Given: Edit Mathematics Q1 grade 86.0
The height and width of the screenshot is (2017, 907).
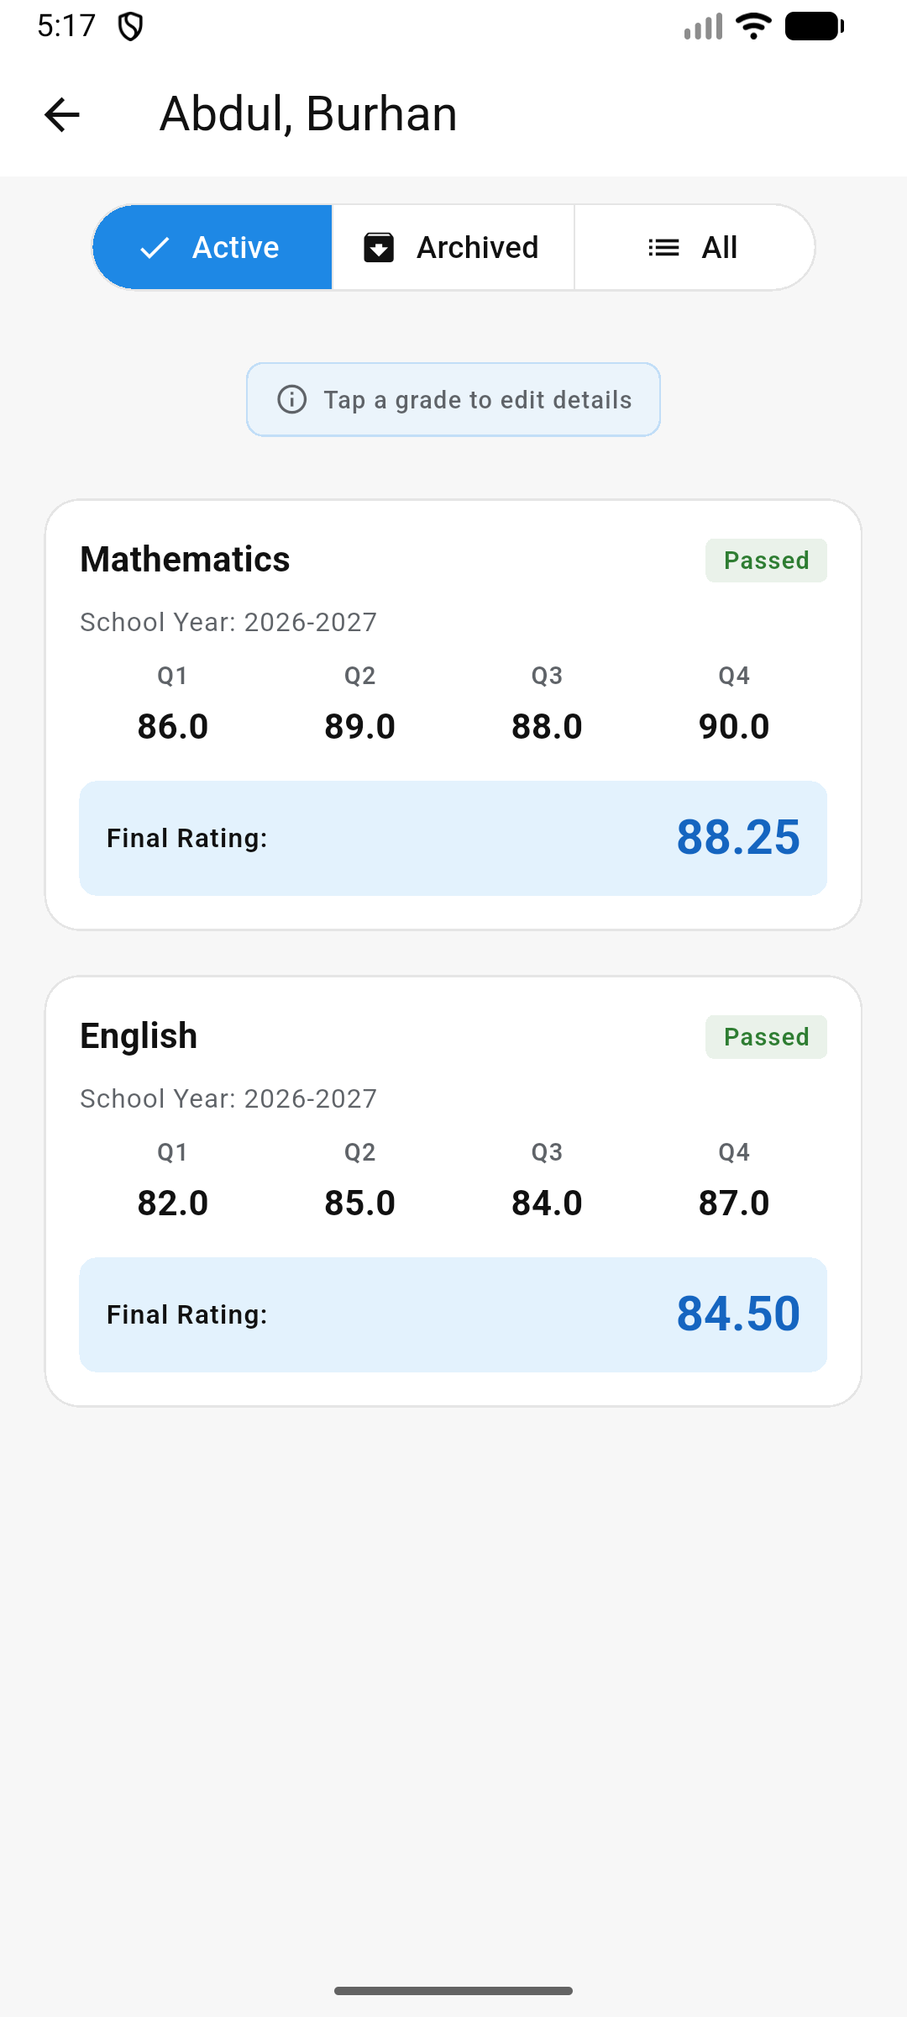Looking at the screenshot, I should [x=173, y=726].
